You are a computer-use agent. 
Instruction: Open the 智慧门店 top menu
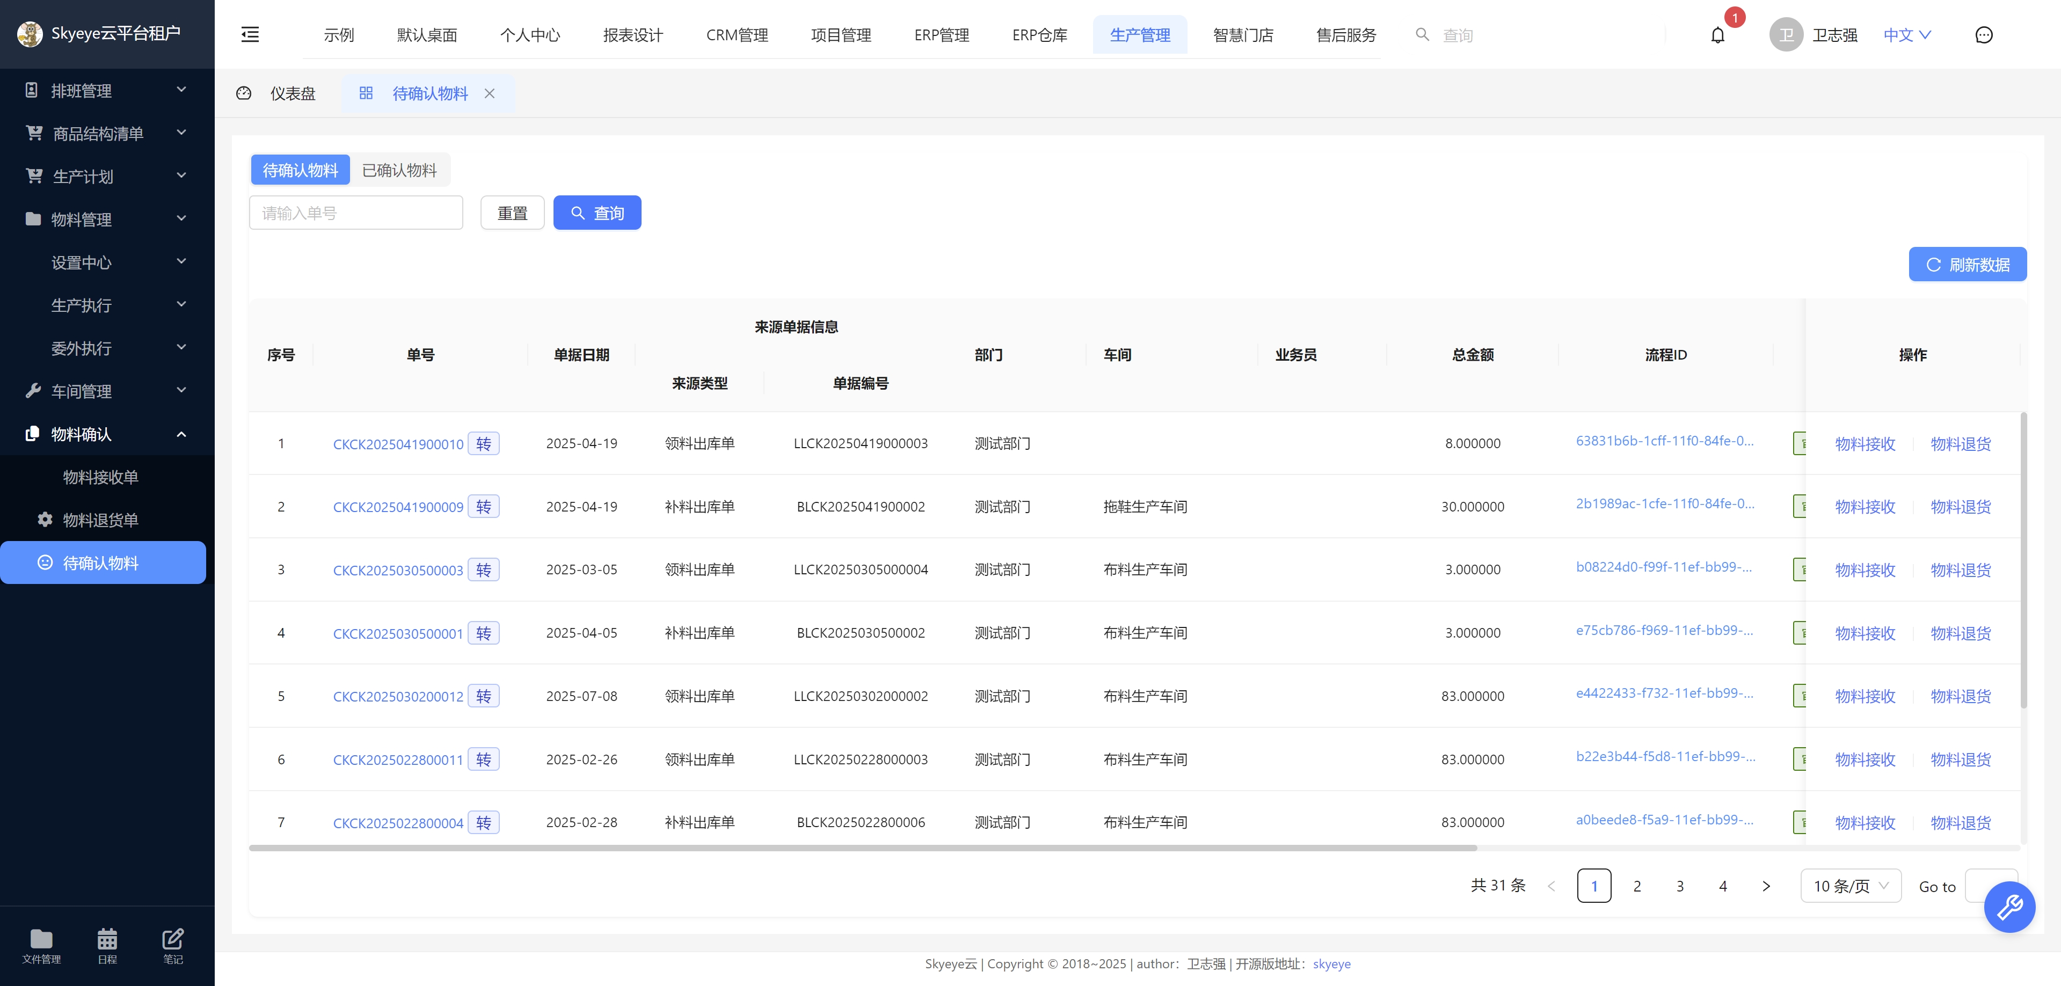[1242, 35]
